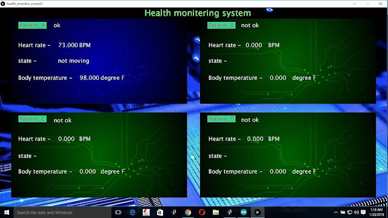
Task: Click the 'Health monitering system' title
Action: 198,13
